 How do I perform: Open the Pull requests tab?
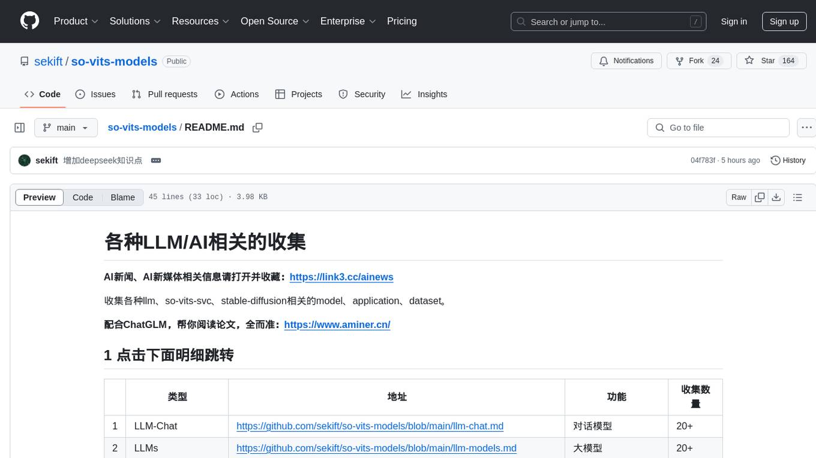164,94
